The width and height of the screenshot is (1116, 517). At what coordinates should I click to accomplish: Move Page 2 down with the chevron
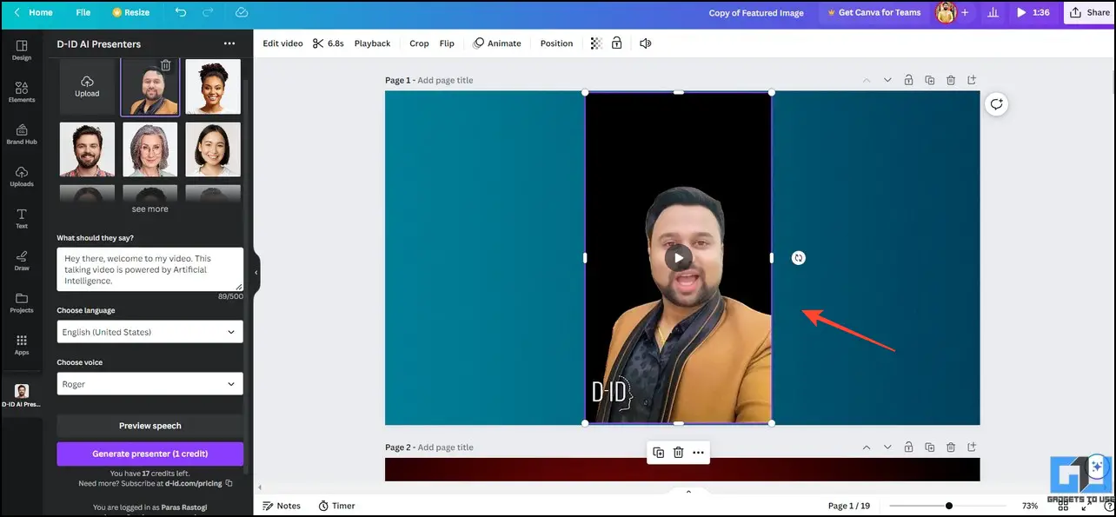click(x=887, y=447)
